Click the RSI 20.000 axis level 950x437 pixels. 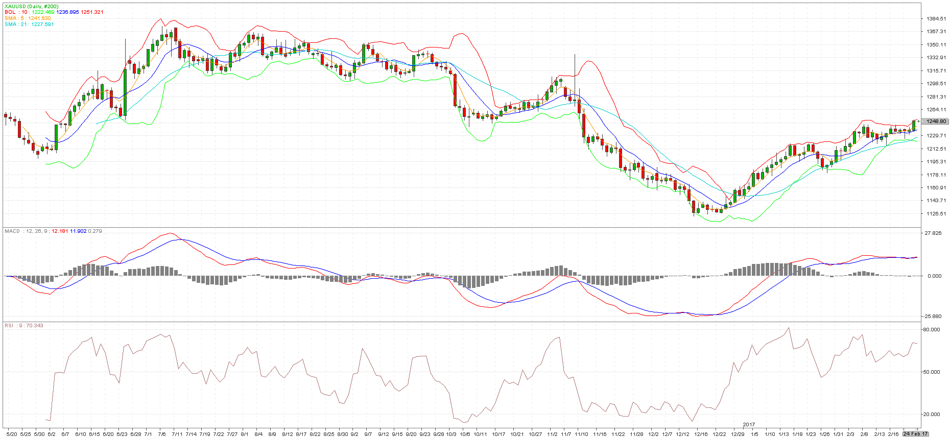(931, 415)
